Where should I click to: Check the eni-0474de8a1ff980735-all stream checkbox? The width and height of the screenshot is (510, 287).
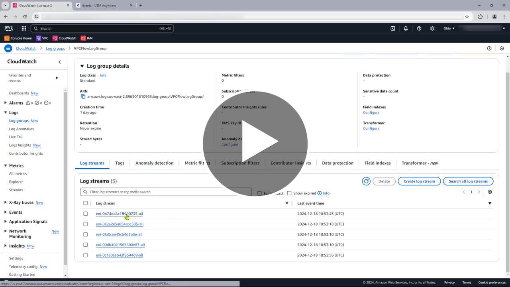[85, 214]
